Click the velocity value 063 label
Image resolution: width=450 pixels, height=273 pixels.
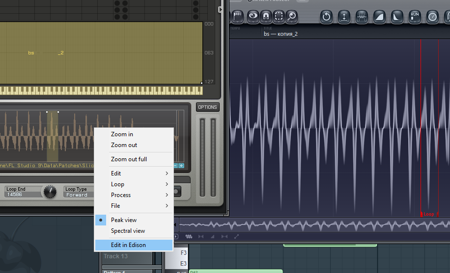click(209, 53)
